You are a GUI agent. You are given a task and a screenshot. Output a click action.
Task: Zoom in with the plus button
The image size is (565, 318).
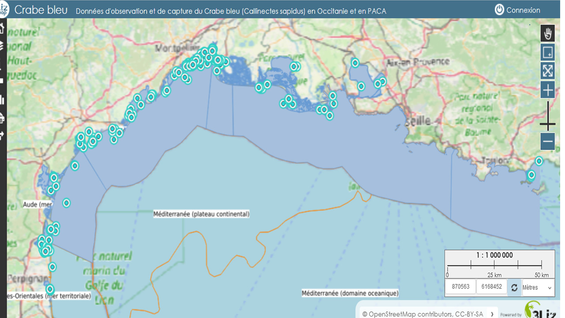tap(547, 90)
